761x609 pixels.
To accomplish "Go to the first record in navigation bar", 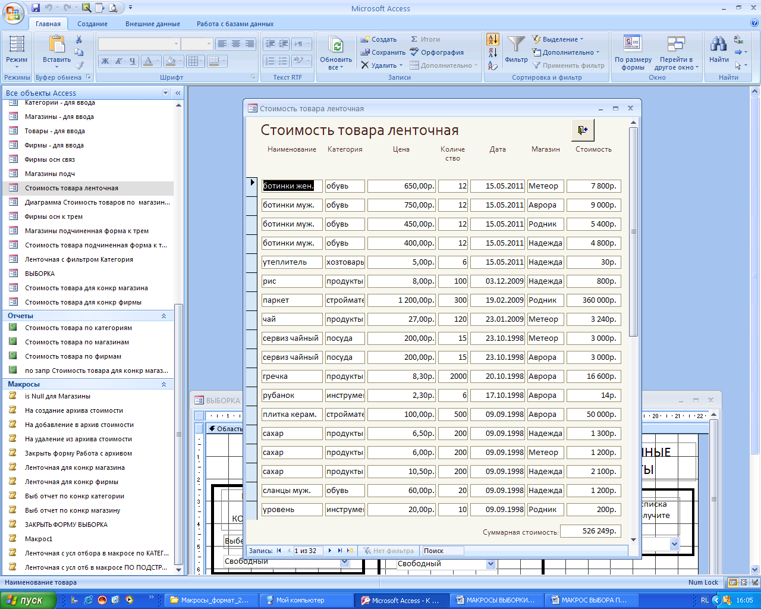I will [x=279, y=551].
